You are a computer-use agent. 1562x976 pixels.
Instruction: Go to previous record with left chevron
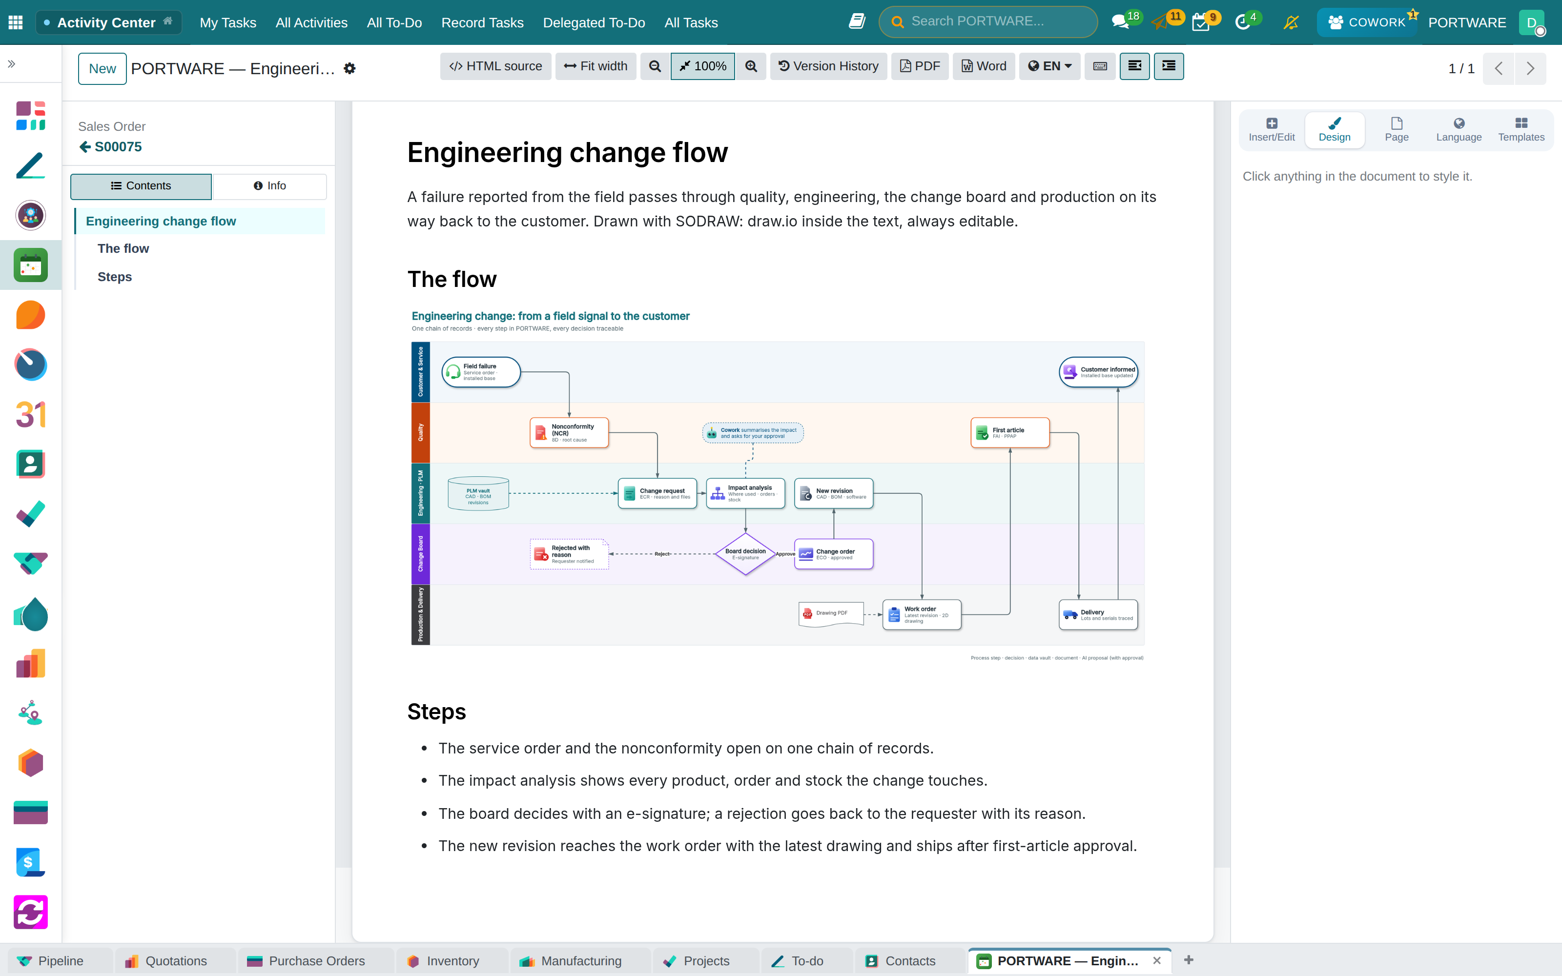(x=1499, y=68)
